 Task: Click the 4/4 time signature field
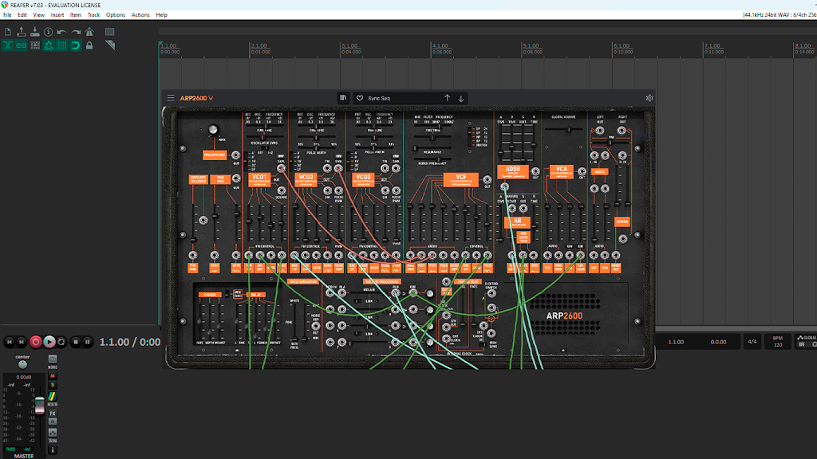752,341
